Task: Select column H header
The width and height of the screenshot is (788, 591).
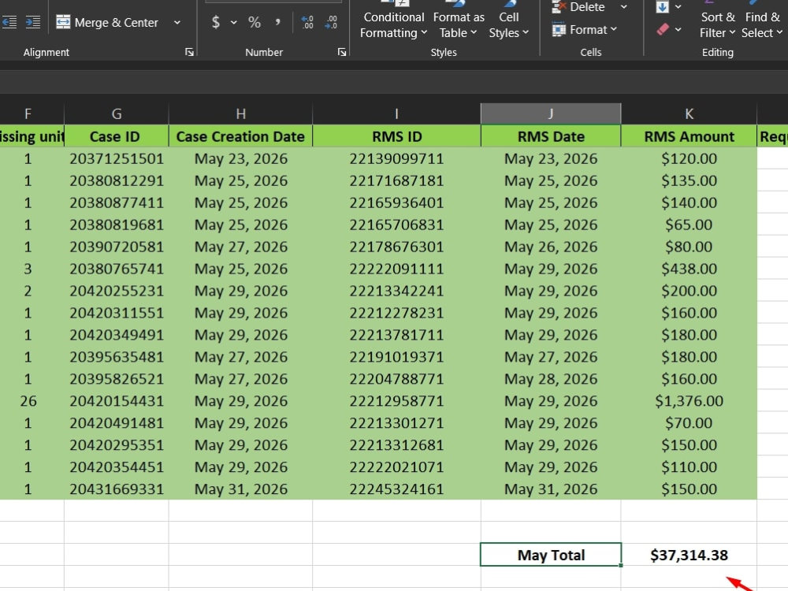Action: point(240,114)
